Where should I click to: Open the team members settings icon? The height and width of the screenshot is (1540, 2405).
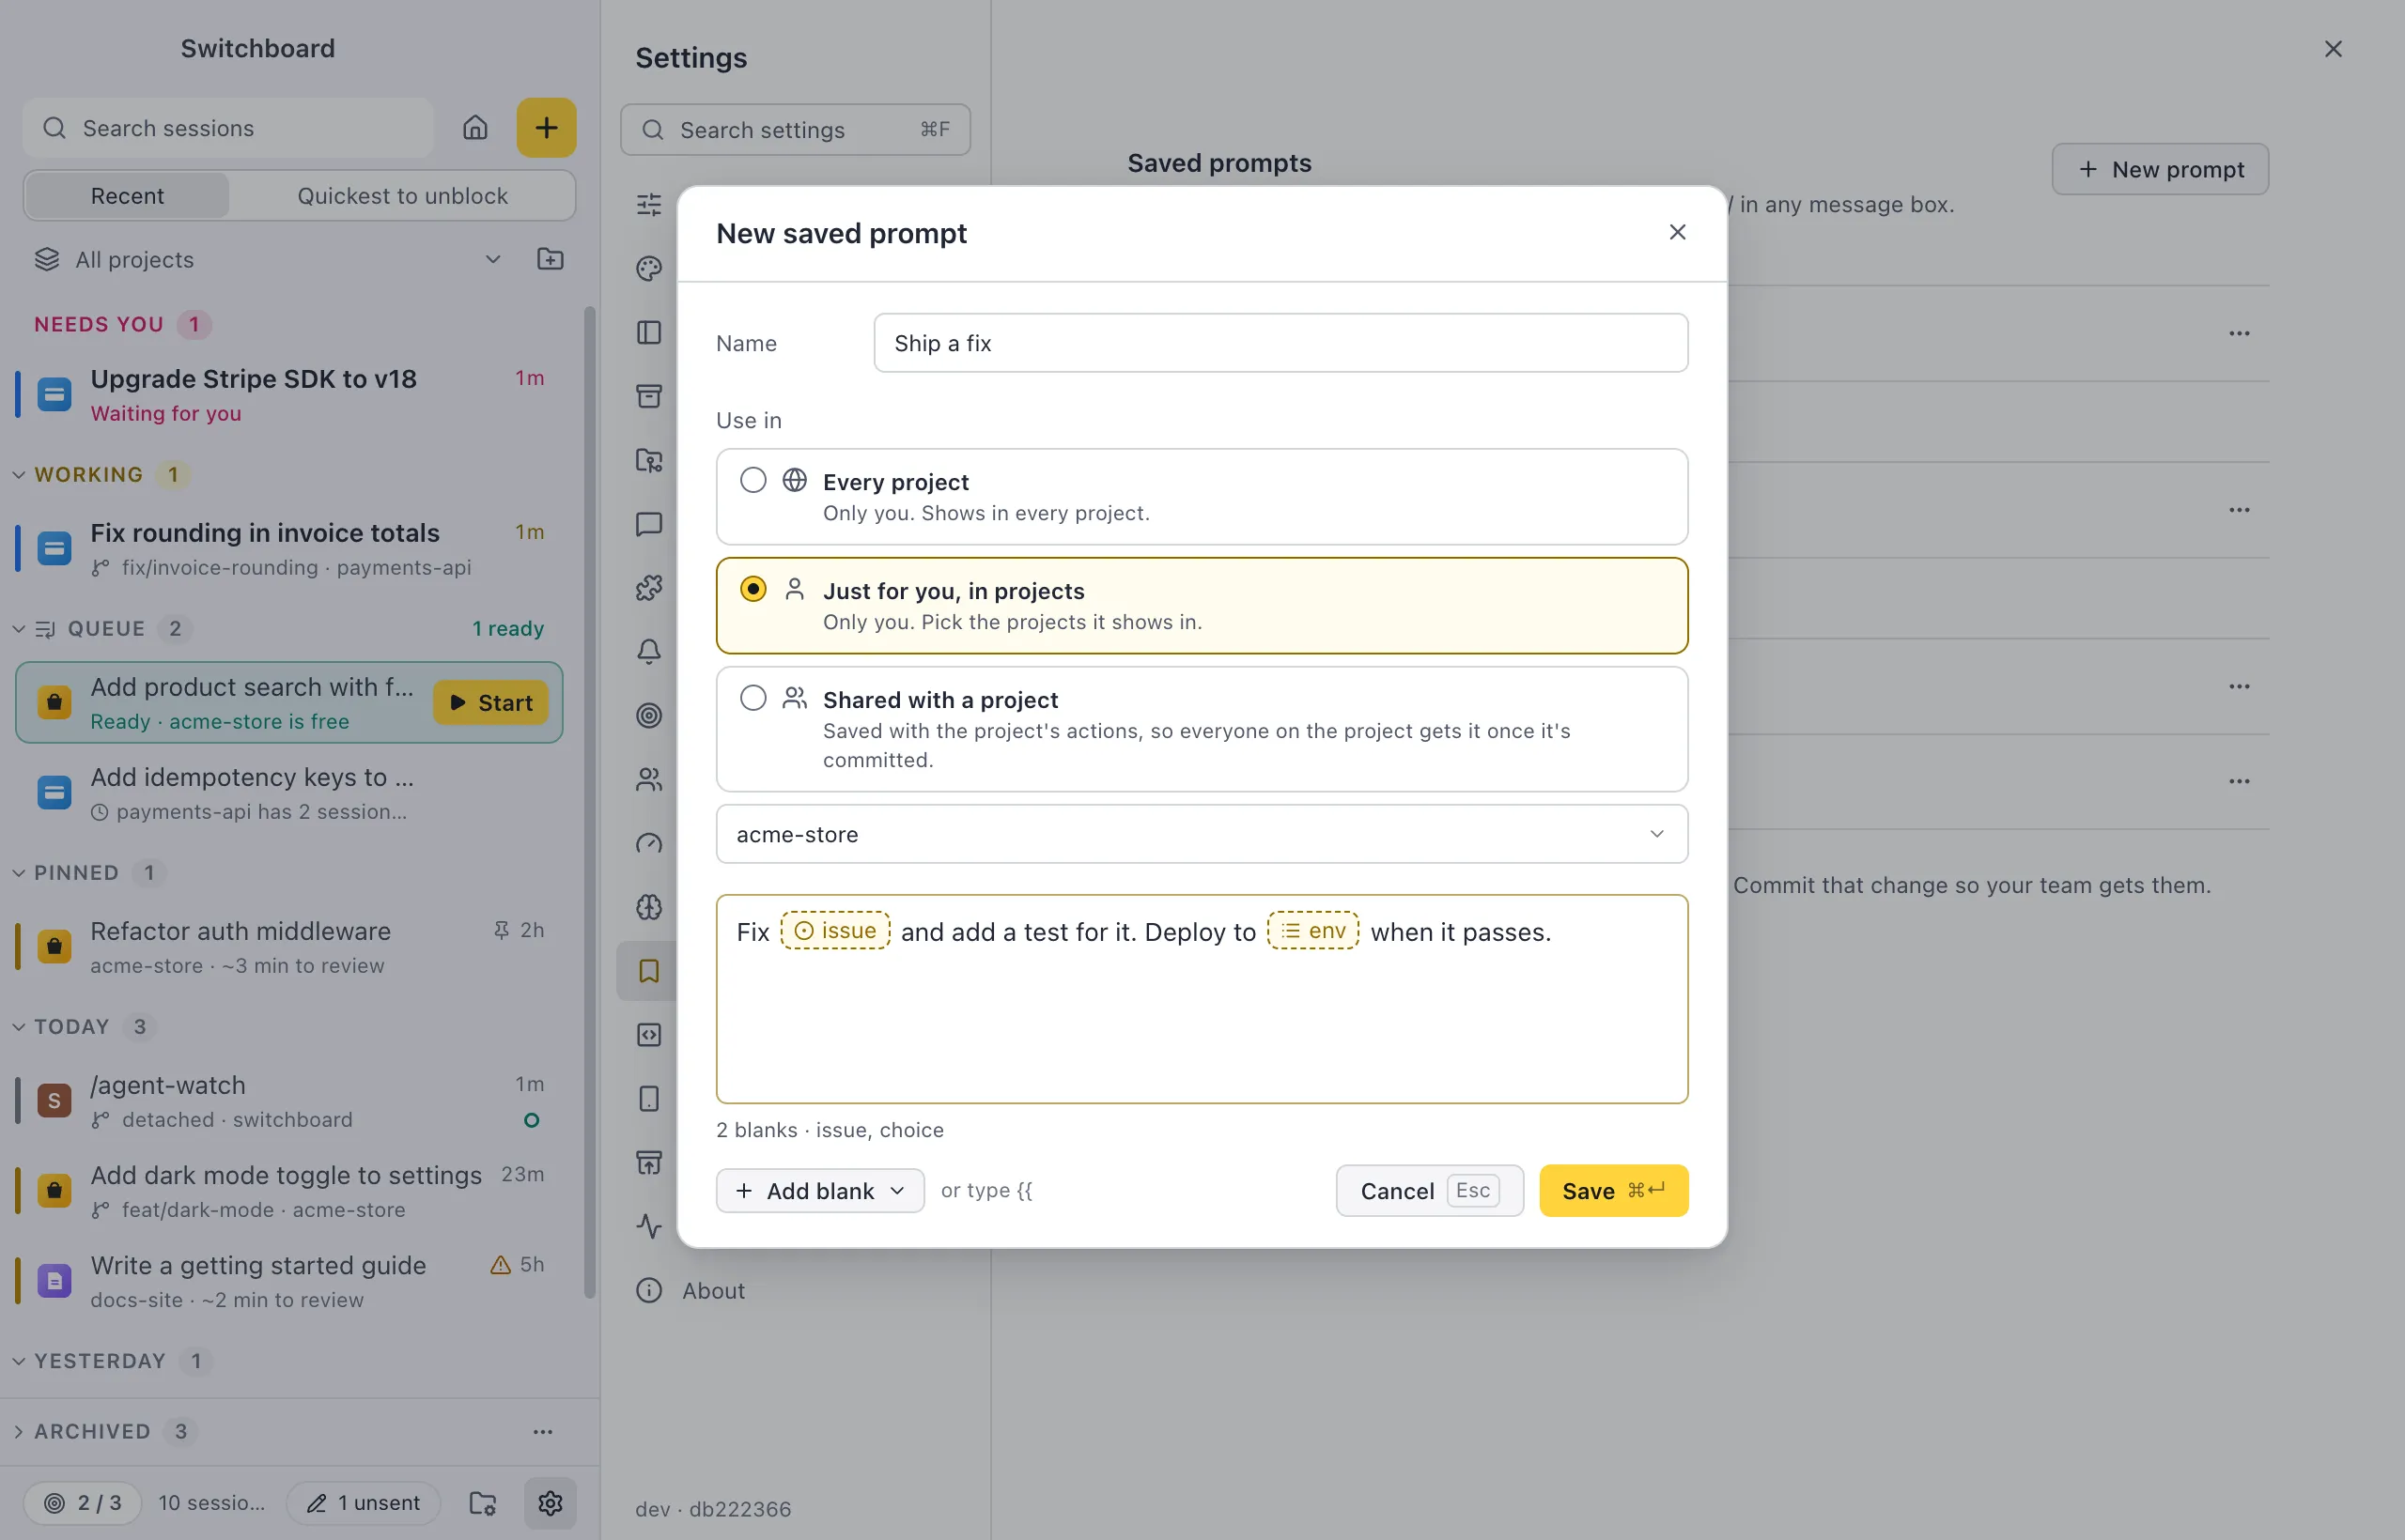pos(649,780)
